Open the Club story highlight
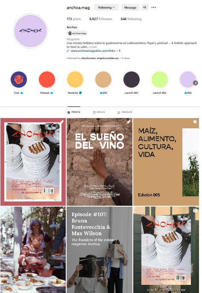The height and width of the screenshot is (293, 202). coord(19,80)
